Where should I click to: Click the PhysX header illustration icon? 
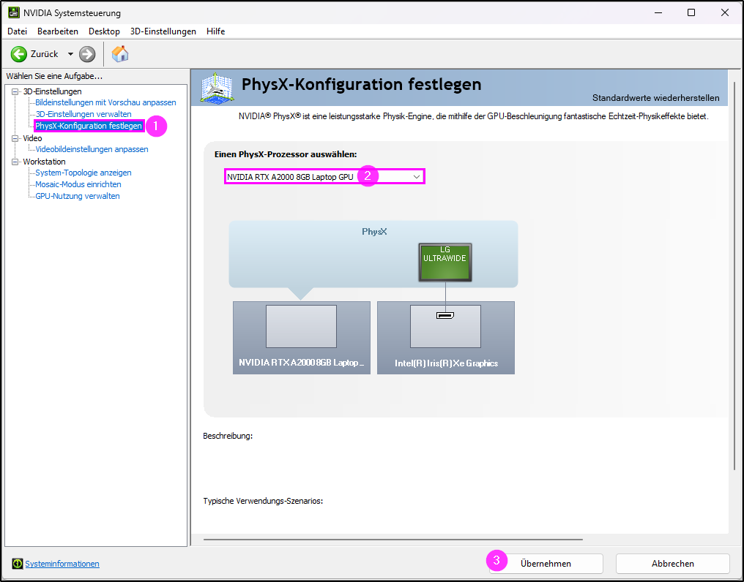217,88
